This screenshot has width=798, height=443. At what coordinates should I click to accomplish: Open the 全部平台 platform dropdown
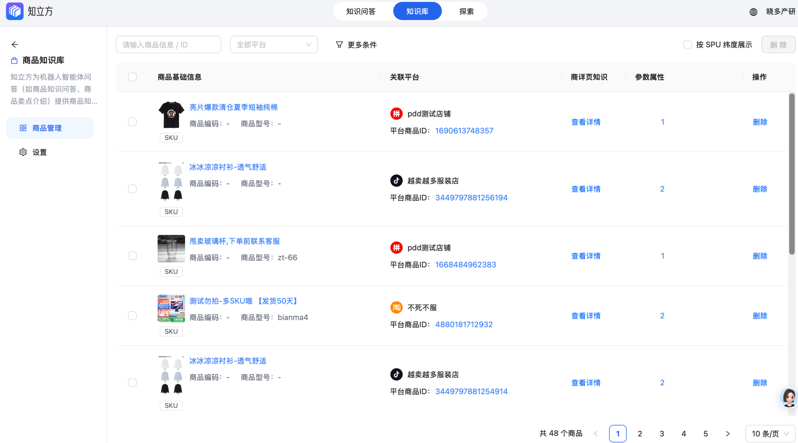click(x=274, y=44)
